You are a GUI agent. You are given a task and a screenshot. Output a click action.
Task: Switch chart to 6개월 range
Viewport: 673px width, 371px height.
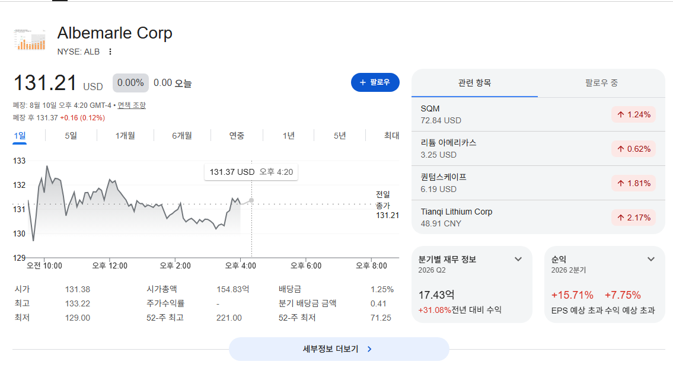point(182,136)
